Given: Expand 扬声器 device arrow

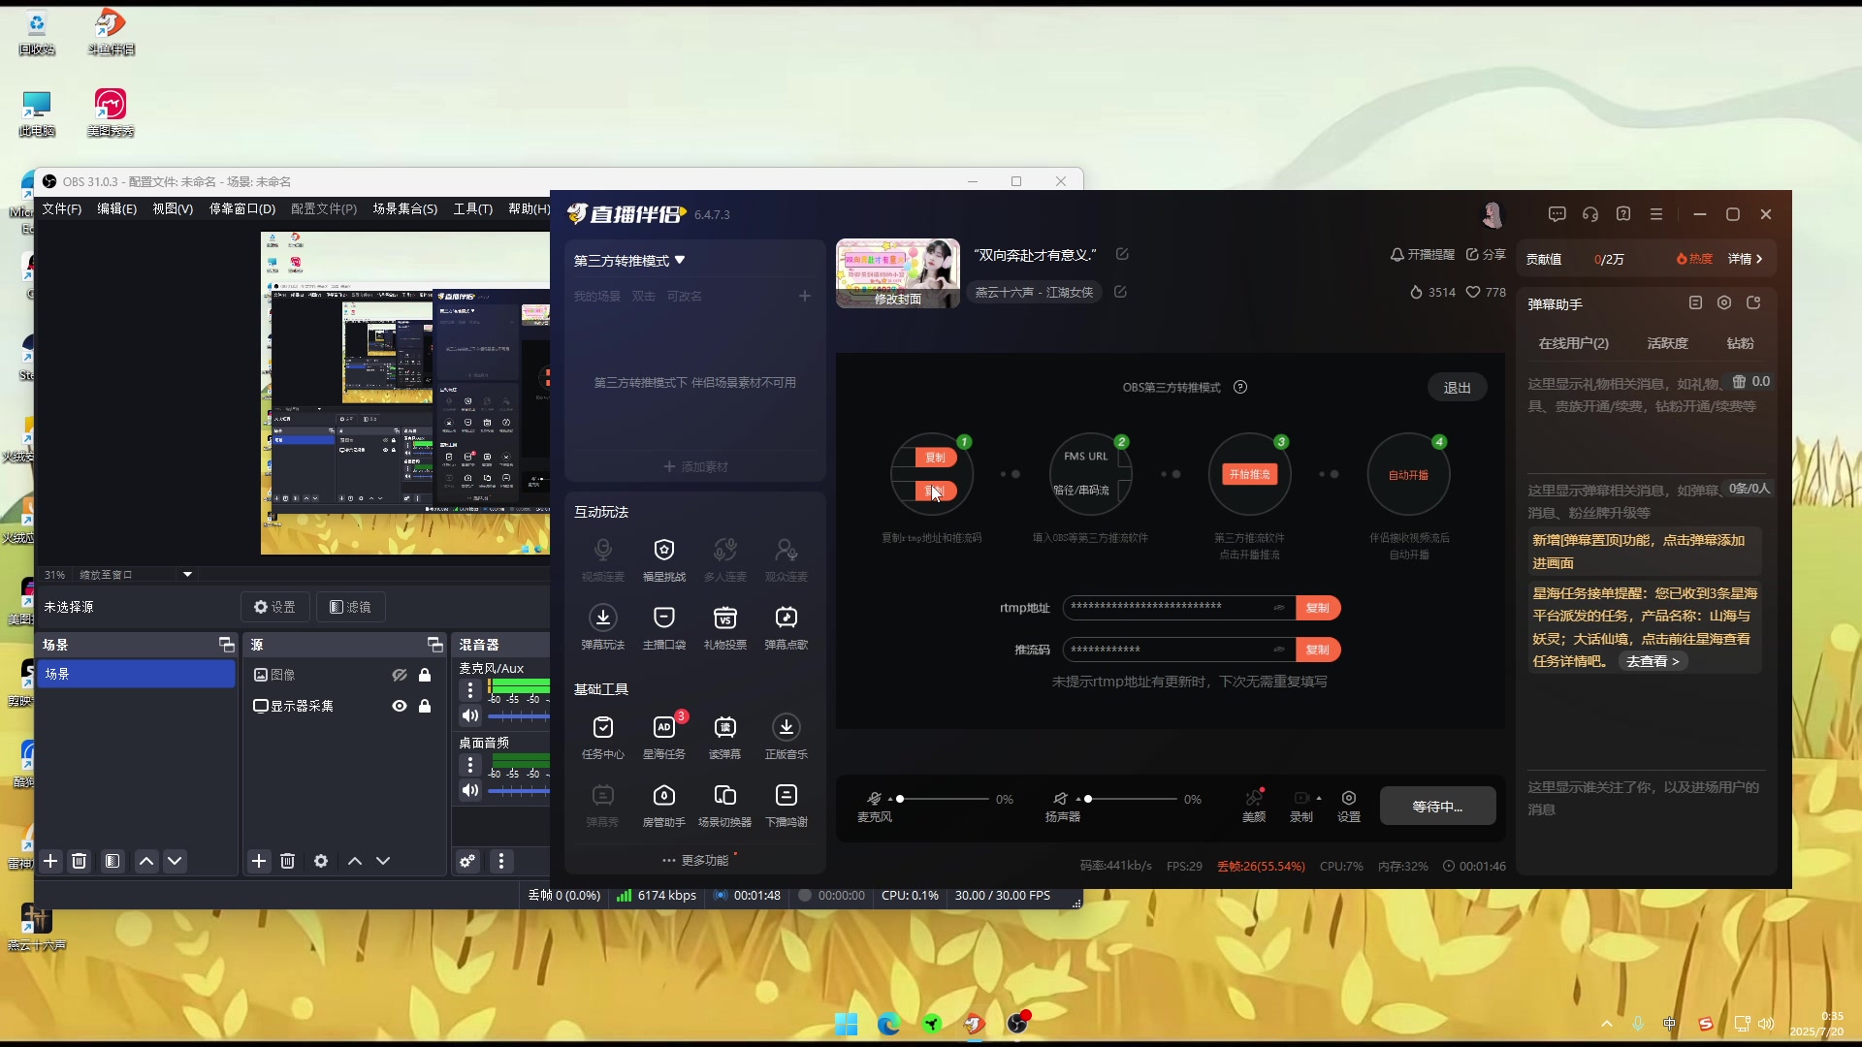Looking at the screenshot, I should [1077, 800].
